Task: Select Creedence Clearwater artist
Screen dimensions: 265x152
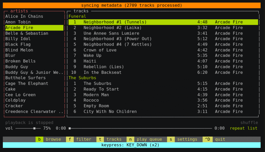Action: (x=34, y=111)
